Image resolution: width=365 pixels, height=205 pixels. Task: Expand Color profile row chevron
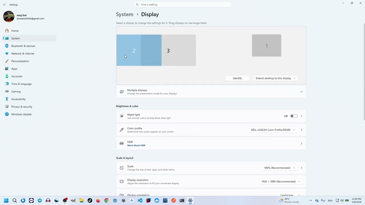pyautogui.click(x=301, y=130)
